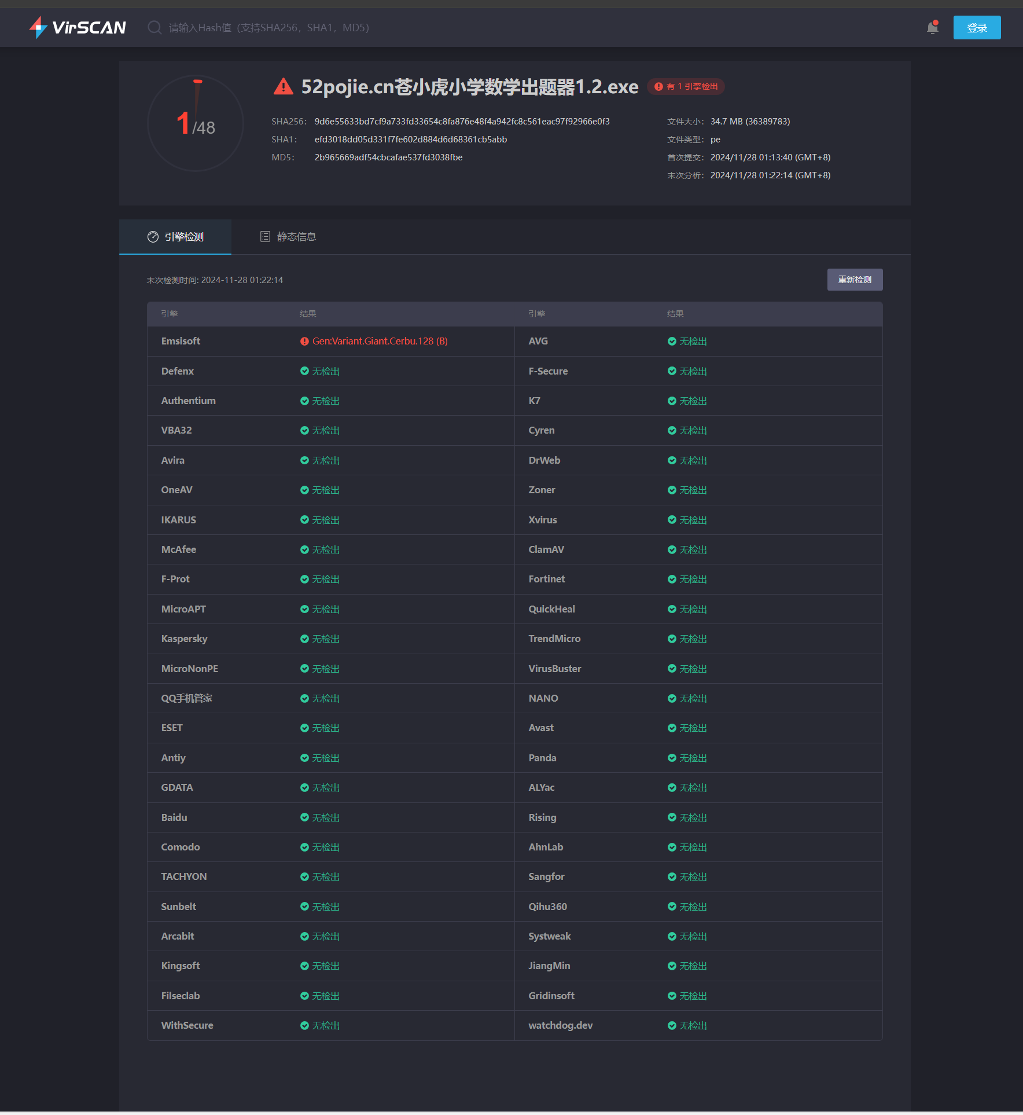The height and width of the screenshot is (1115, 1023).
Task: Click the 1/48 detection ratio gauge
Action: [x=196, y=123]
